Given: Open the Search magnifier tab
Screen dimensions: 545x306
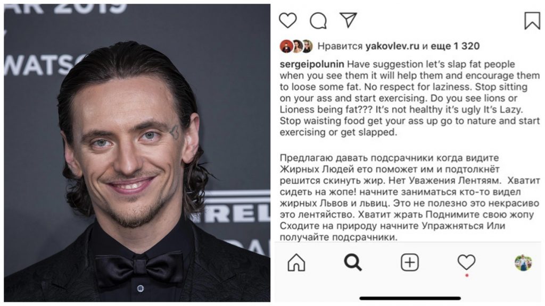Looking at the screenshot, I should (x=353, y=262).
